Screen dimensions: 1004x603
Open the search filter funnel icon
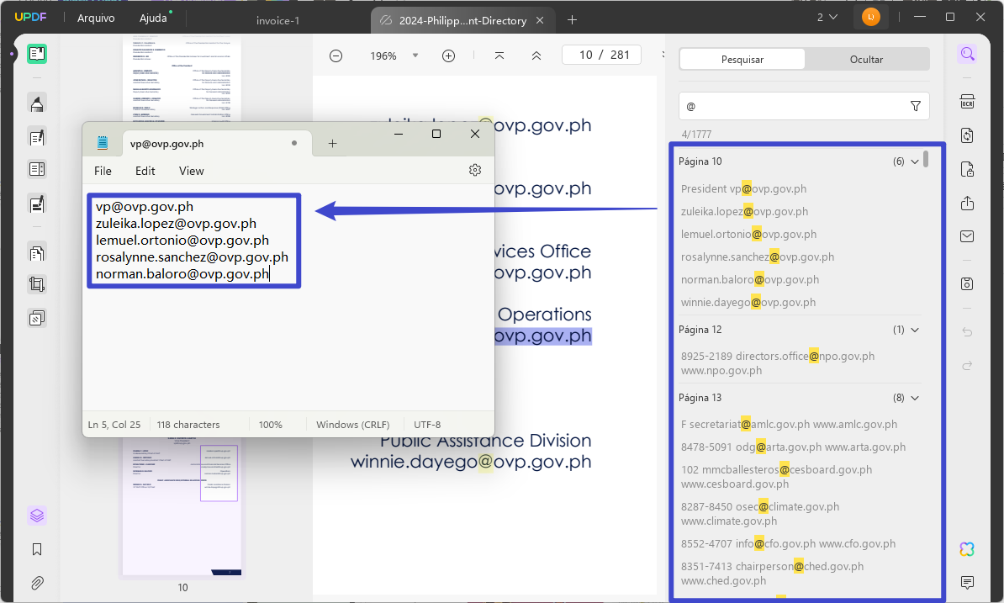point(916,106)
